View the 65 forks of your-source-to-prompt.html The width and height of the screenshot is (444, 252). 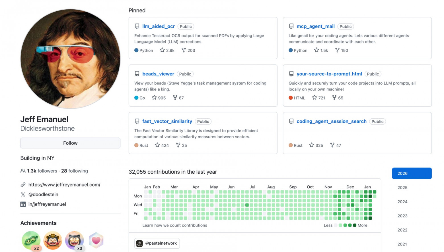point(338,98)
